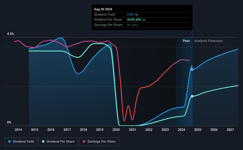
Task: Click the 2021 x-axis label
Action: coord(133,130)
